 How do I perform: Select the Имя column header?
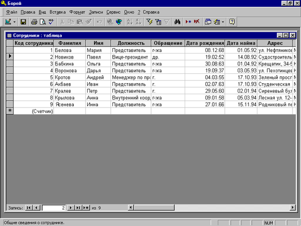[98, 43]
